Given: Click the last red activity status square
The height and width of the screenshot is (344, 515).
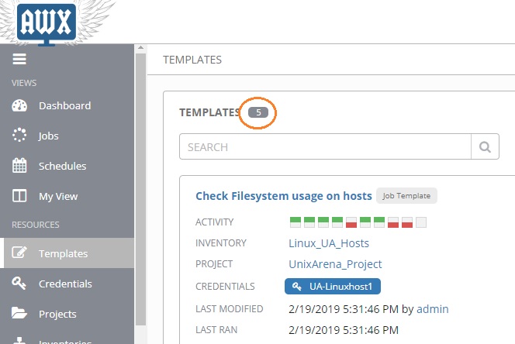Looking at the screenshot, I should point(407,222).
